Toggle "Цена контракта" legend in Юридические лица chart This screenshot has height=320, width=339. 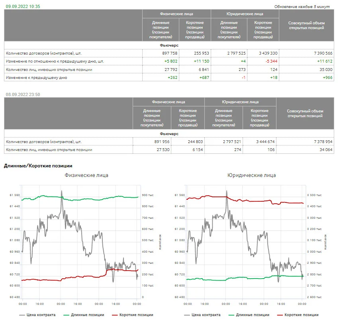[202, 315]
